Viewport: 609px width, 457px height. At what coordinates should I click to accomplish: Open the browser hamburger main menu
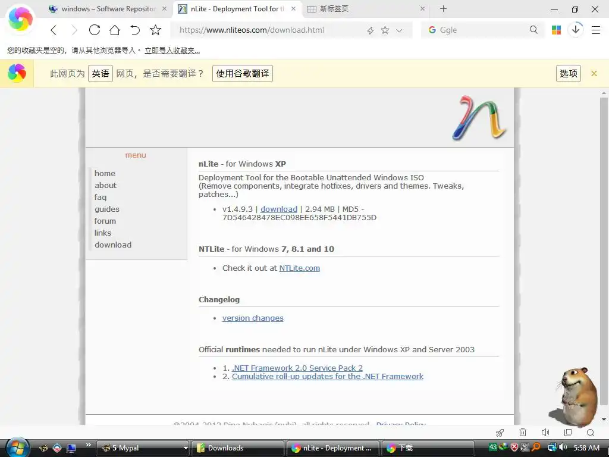(x=596, y=30)
